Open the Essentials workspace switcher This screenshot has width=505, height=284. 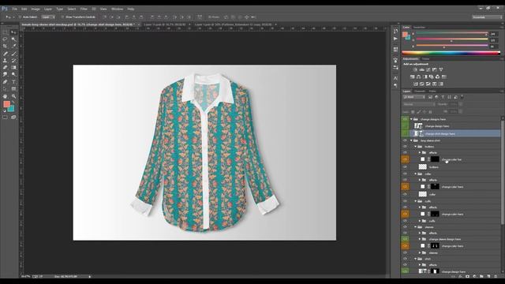click(x=487, y=17)
